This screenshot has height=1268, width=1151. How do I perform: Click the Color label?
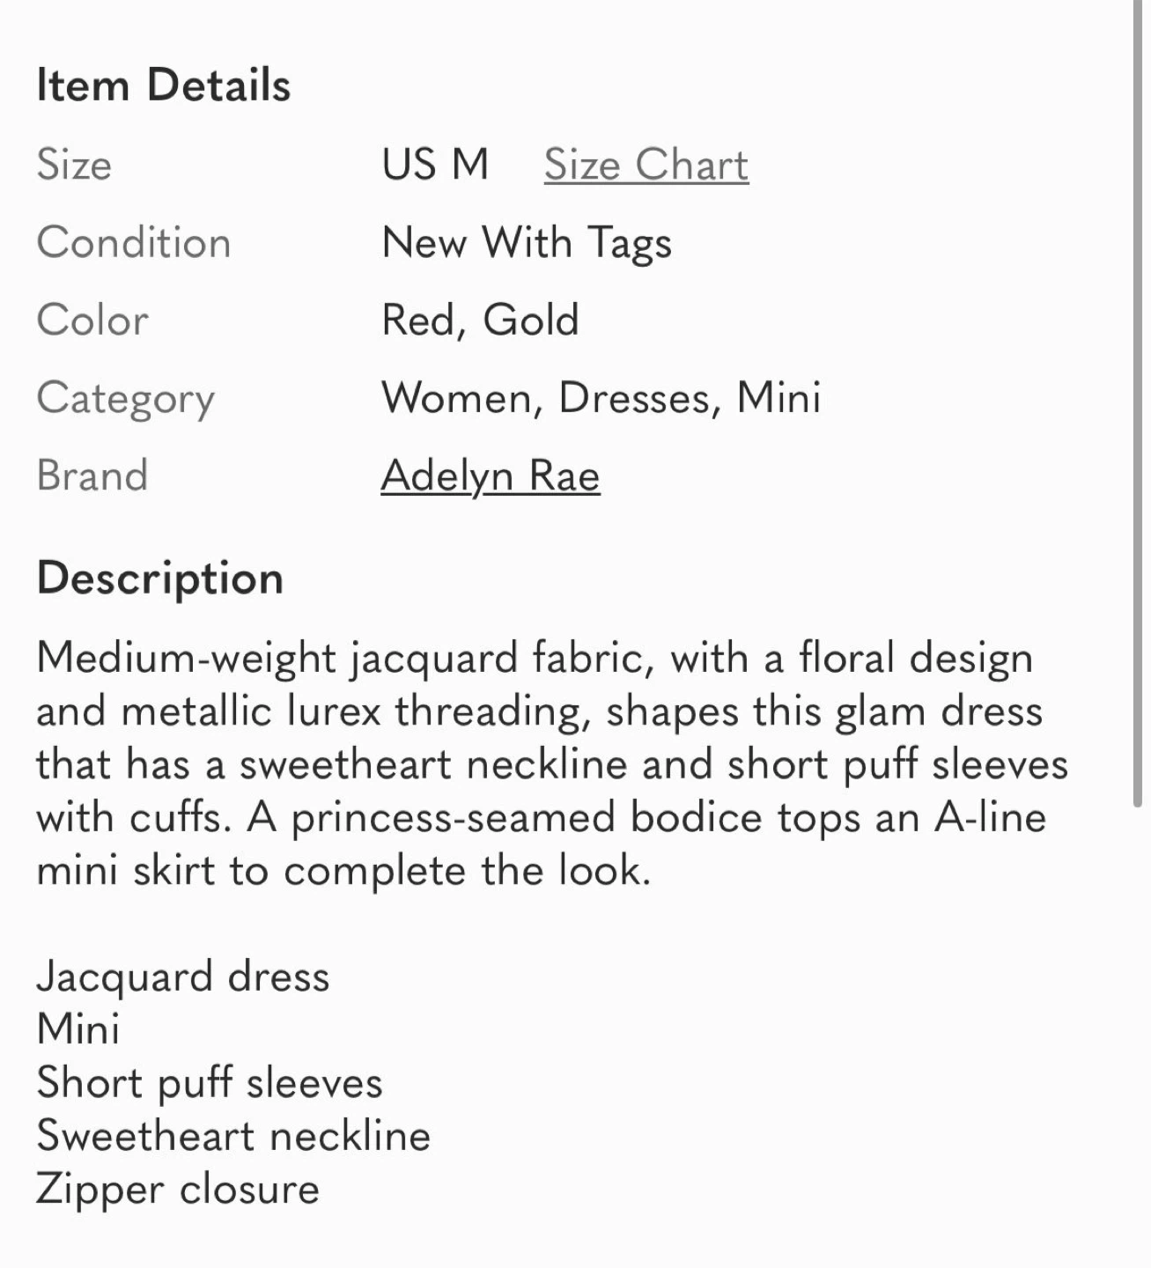pos(92,321)
